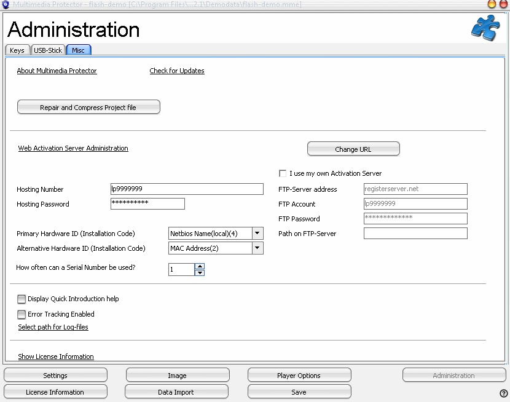510x402 pixels.
Task: Toggle Display Quick Introduction help checkbox
Action: [x=22, y=299]
